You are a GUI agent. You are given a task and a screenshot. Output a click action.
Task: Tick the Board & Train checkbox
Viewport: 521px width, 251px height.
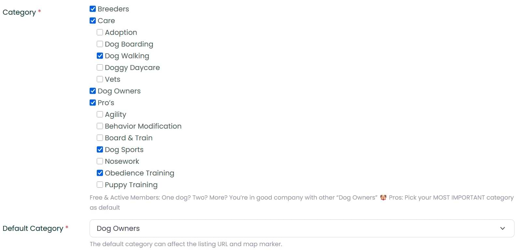coord(100,138)
